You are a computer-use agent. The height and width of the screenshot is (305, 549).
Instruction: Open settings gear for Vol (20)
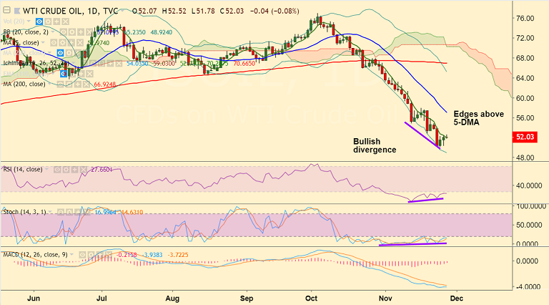coord(48,21)
